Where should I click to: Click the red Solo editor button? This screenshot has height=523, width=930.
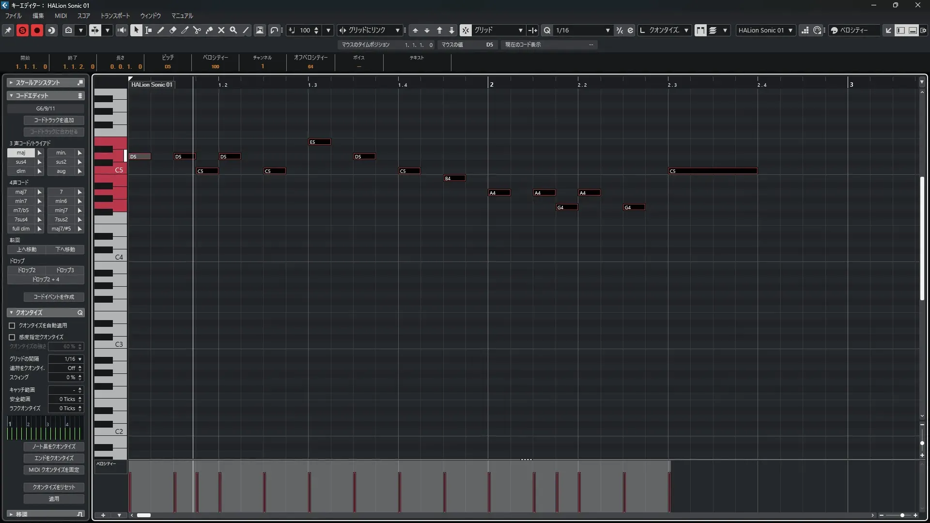(22, 30)
